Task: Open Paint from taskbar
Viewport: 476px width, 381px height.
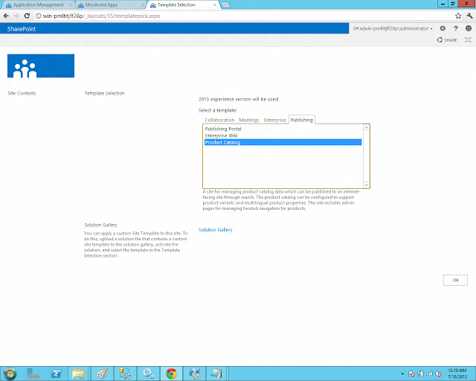Action: pyautogui.click(x=102, y=374)
